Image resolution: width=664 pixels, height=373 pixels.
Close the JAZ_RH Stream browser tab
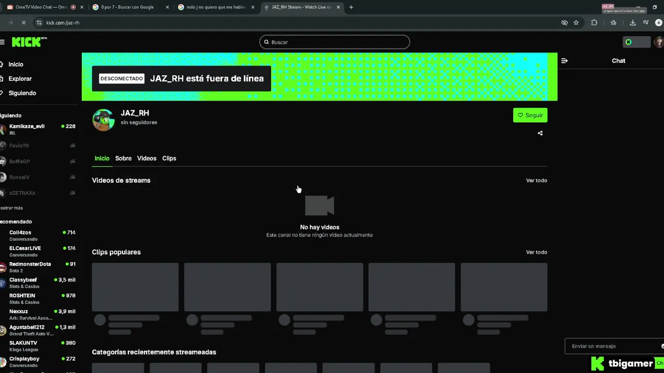click(x=338, y=7)
